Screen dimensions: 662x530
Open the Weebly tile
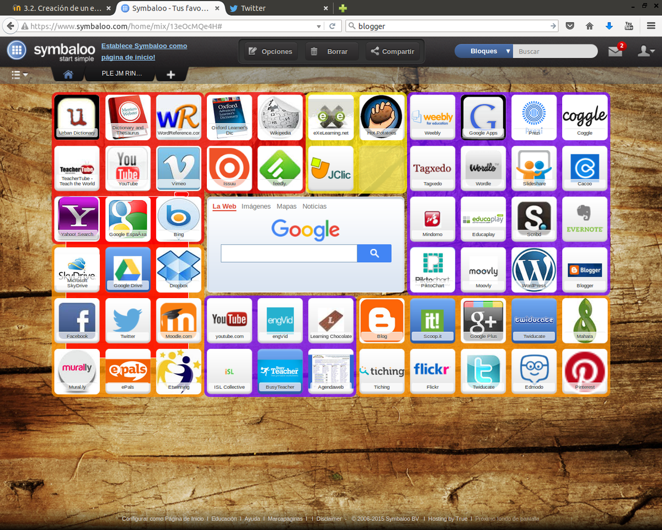click(433, 117)
